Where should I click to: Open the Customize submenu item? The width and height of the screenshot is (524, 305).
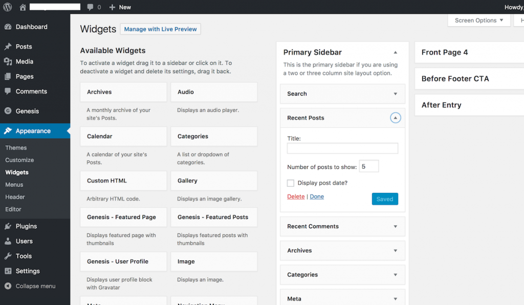click(19, 160)
